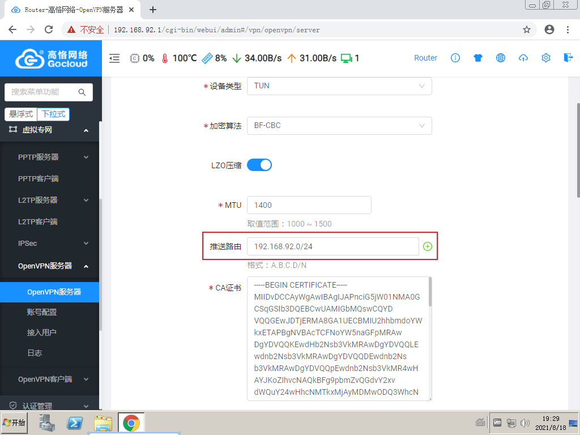Open the 设备类型 TUN dropdown
Viewport: 580px width, 435px height.
point(339,86)
